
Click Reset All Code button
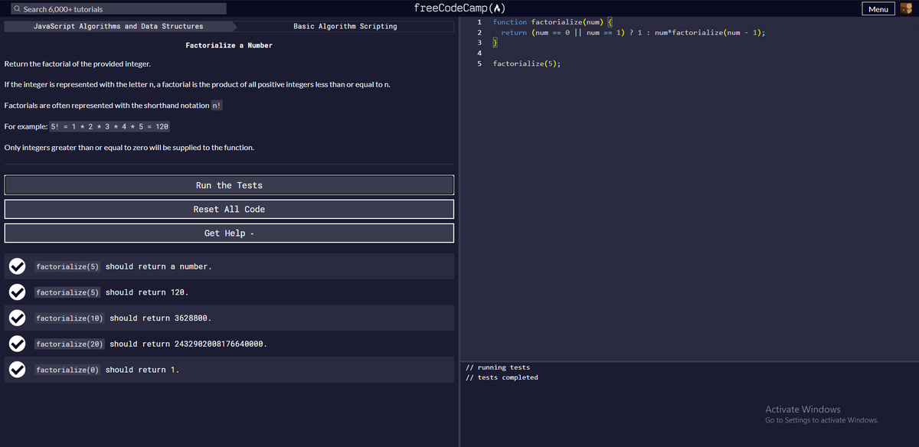[x=229, y=209]
